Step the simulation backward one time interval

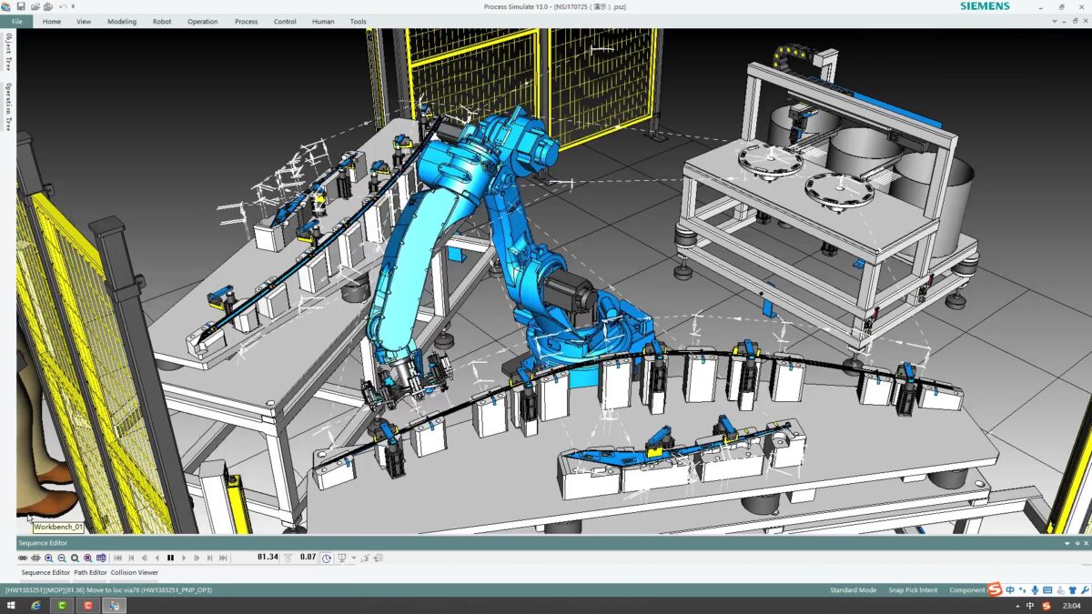click(144, 558)
